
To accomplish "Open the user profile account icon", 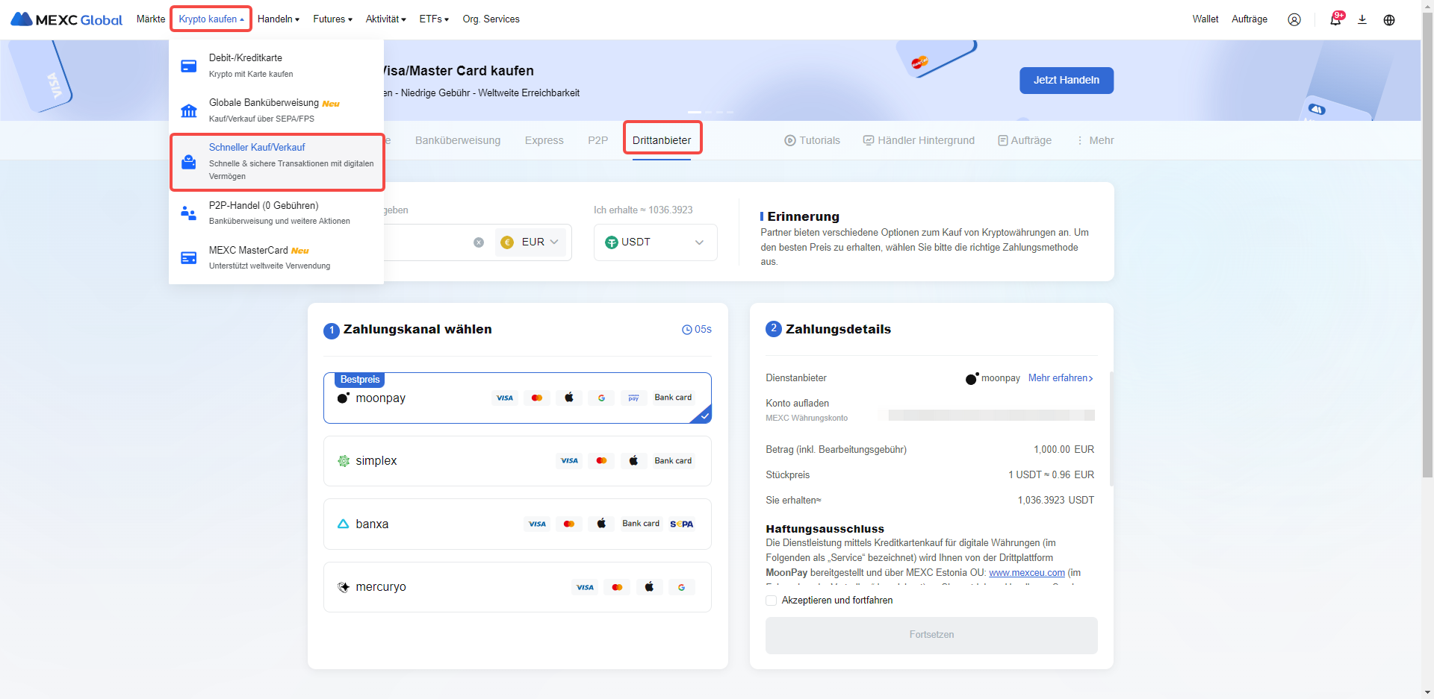I will [1294, 19].
